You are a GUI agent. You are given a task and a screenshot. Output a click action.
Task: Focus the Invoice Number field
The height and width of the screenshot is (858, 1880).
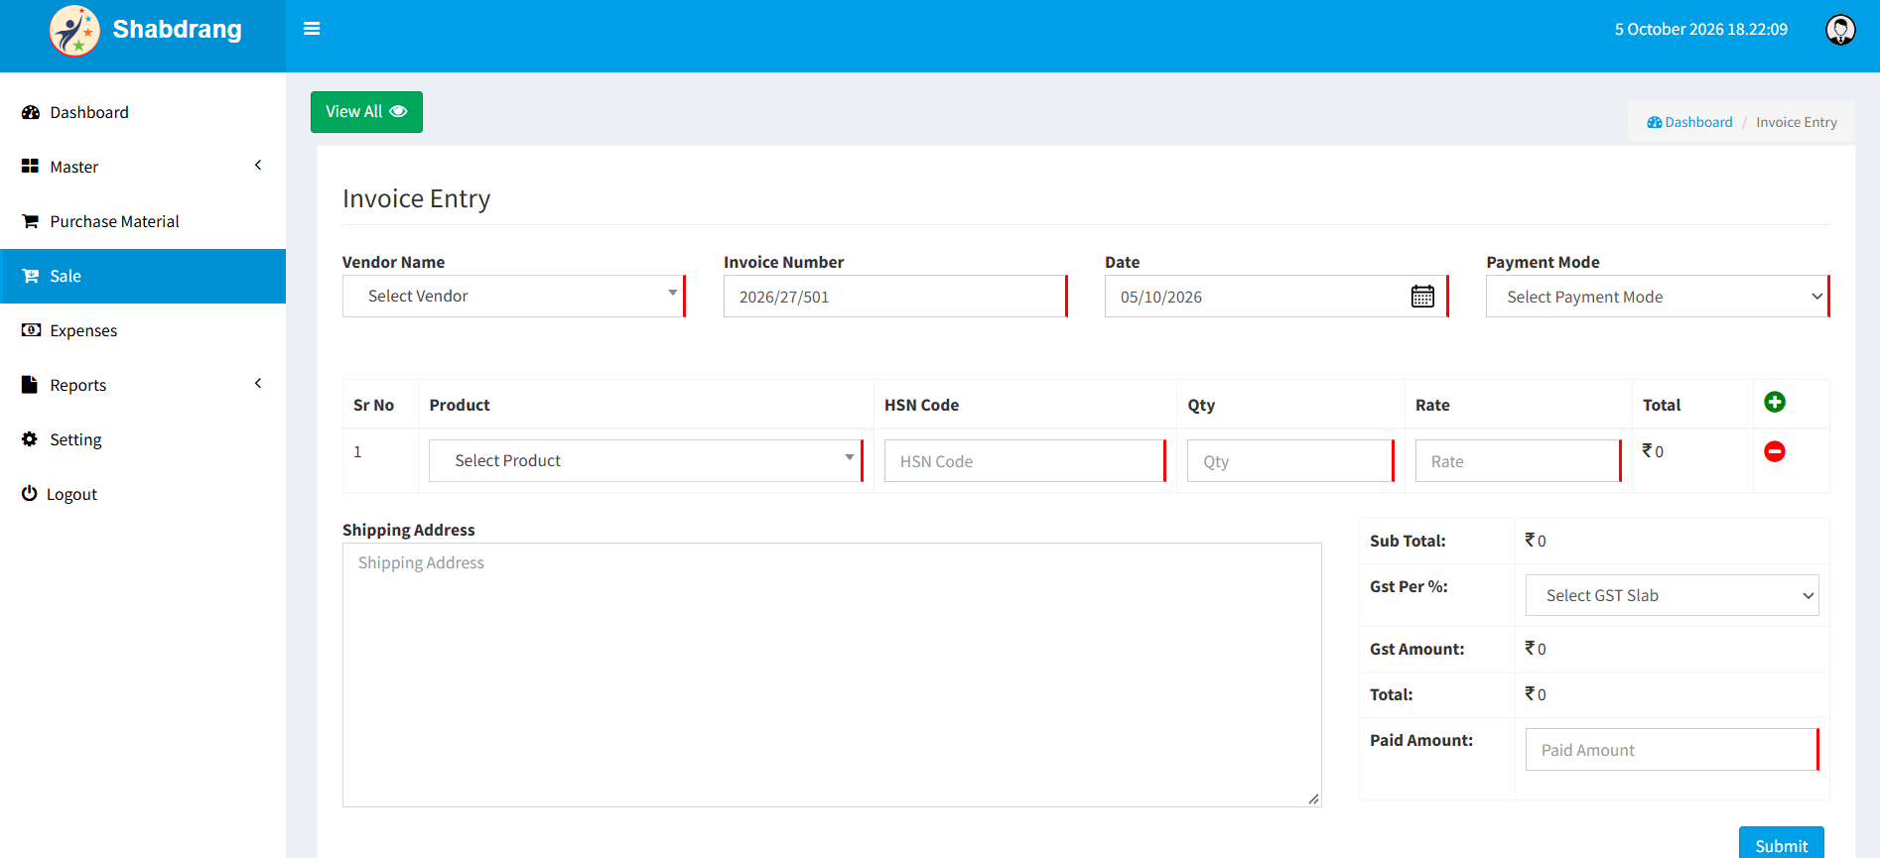point(895,297)
